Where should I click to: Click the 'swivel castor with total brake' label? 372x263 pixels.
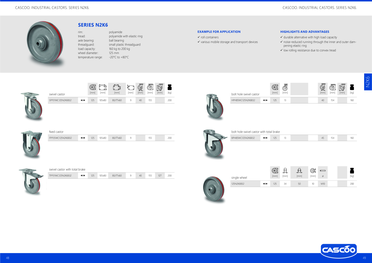coord(67,170)
